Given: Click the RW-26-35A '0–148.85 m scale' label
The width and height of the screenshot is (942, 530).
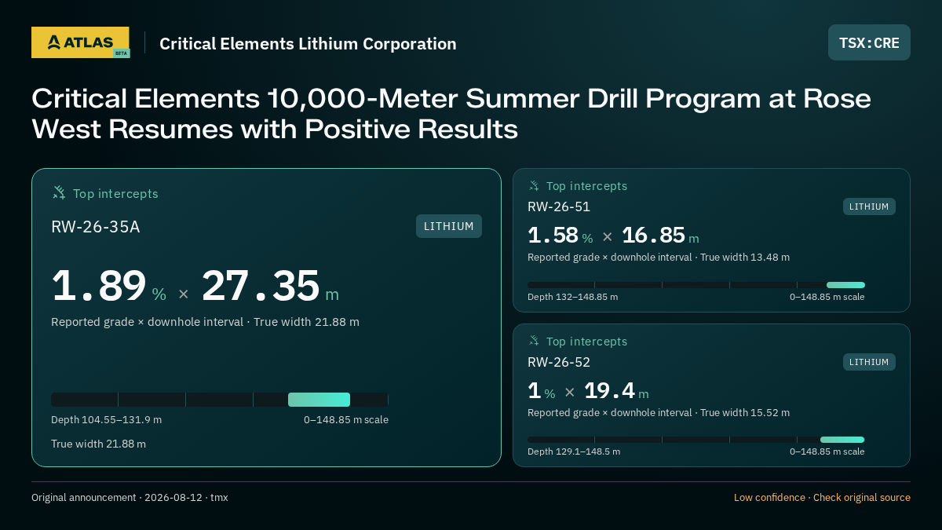Looking at the screenshot, I should [346, 419].
